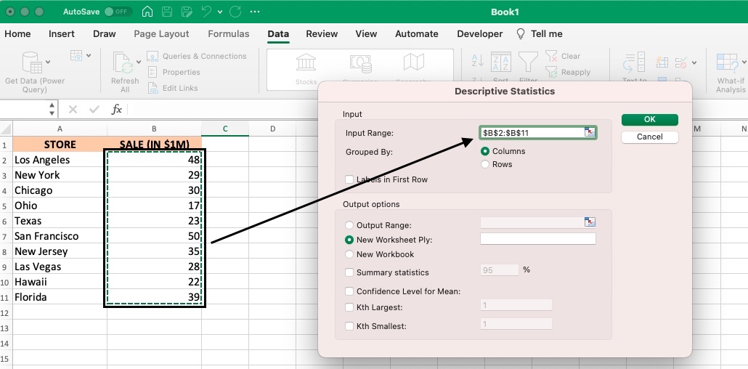Select column C header
Viewport: 748px width, 369px height.
(225, 129)
